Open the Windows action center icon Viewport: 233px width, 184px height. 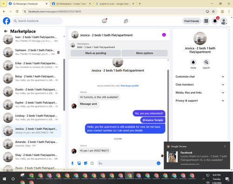[x=227, y=179]
